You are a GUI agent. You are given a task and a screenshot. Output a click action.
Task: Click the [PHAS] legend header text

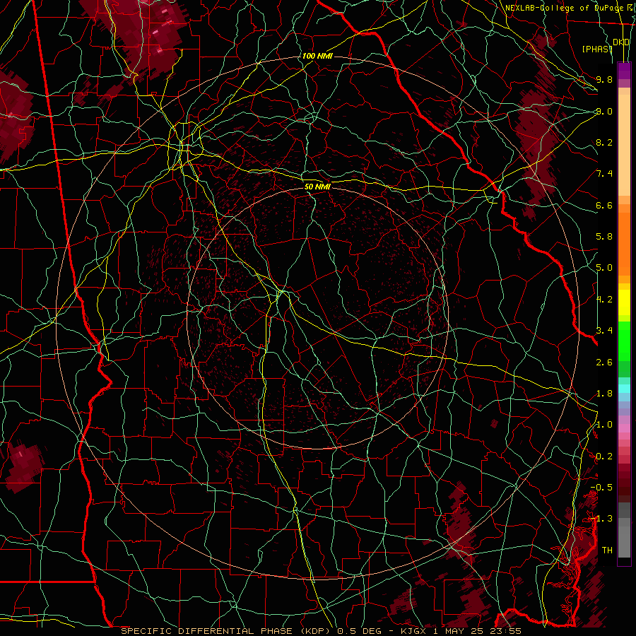click(596, 49)
